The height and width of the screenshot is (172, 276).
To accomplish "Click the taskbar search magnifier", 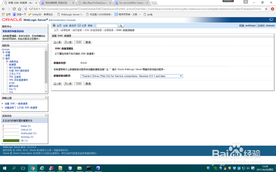I will point(14,168).
